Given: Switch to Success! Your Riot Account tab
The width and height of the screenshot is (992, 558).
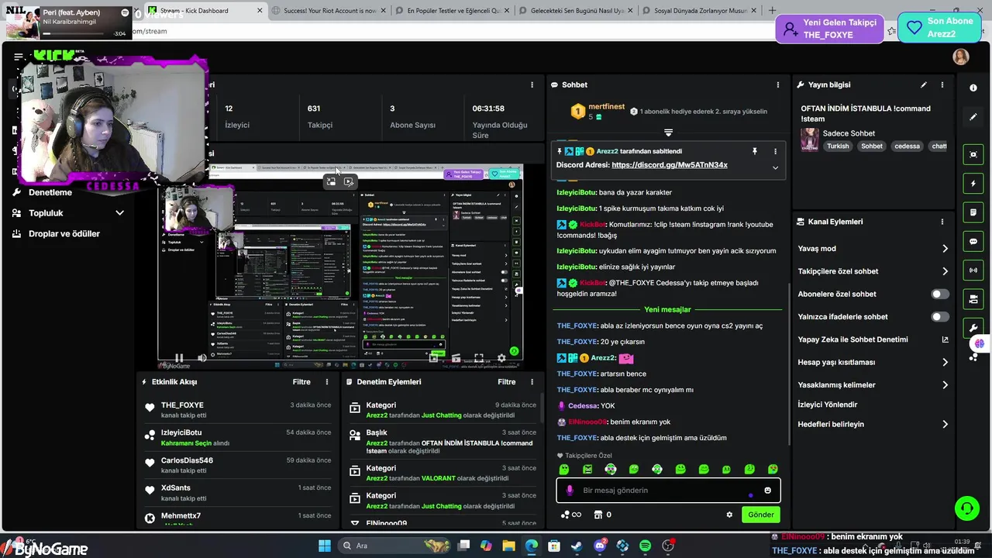Looking at the screenshot, I should pyautogui.click(x=330, y=11).
